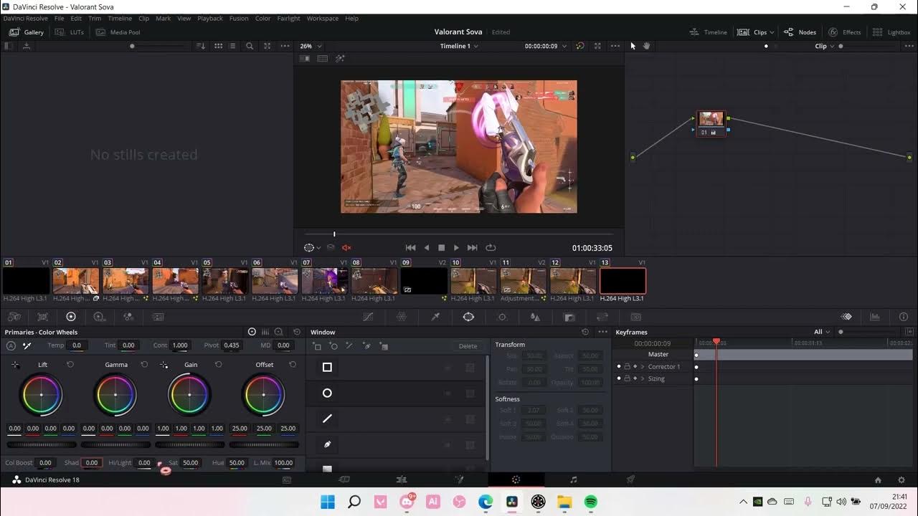Screen dimensions: 918x516
Task: Open the Tracker palette icon
Action: (x=502, y=317)
